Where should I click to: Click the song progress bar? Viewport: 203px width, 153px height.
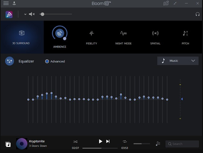pyautogui.click(x=101, y=148)
